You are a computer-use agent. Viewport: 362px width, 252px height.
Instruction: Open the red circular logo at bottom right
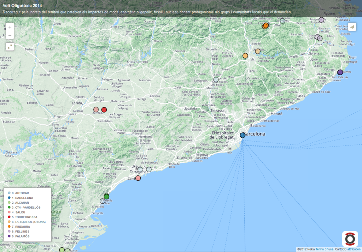[350, 239]
